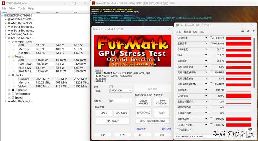The width and height of the screenshot is (258, 141).
Task: Open the 跑分参考 score reference link
Action: point(141,129)
